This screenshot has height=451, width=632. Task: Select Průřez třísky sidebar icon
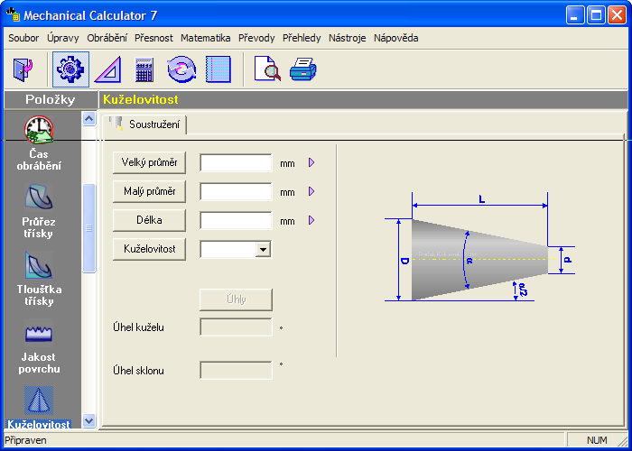click(x=39, y=198)
